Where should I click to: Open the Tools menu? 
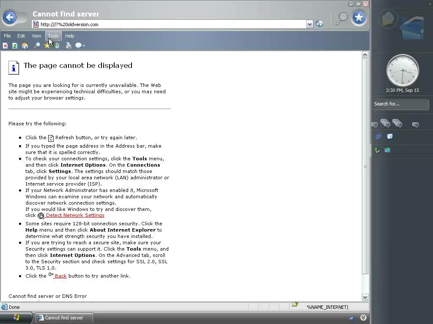(53, 36)
